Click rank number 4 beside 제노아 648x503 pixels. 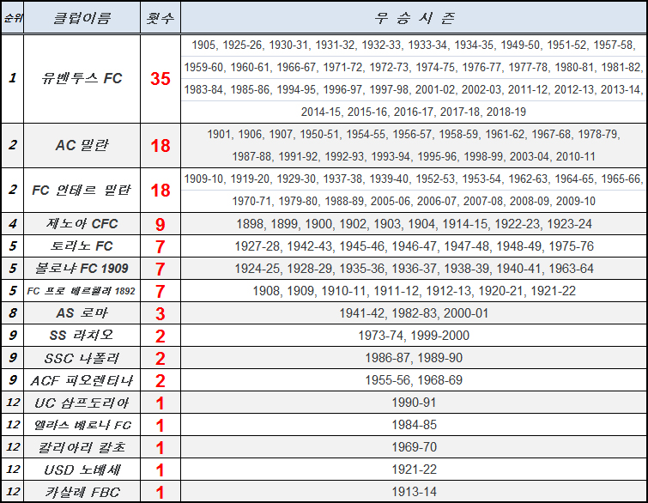click(x=12, y=224)
